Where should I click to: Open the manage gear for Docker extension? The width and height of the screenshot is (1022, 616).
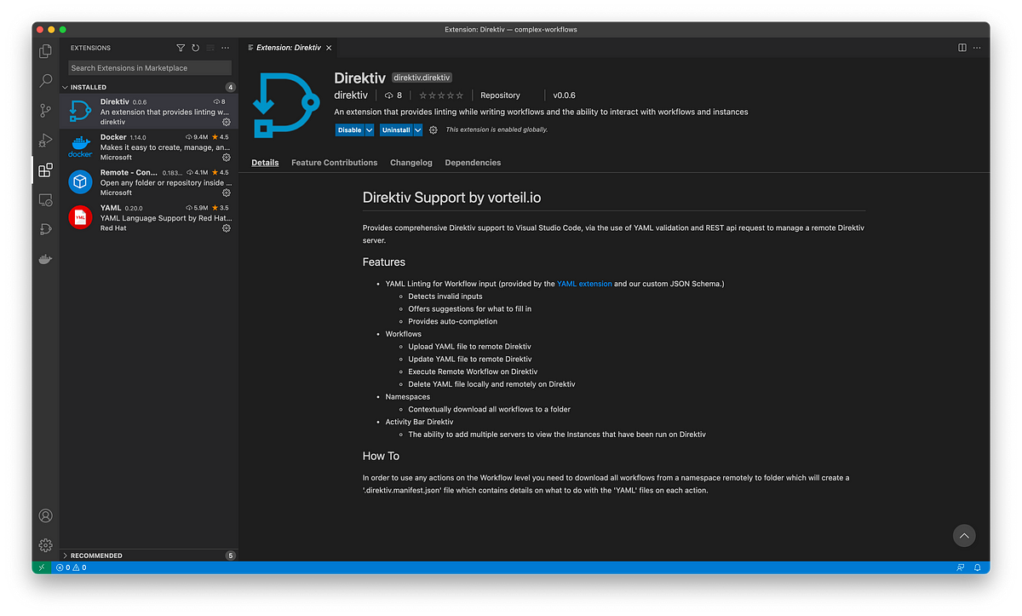pyautogui.click(x=227, y=158)
